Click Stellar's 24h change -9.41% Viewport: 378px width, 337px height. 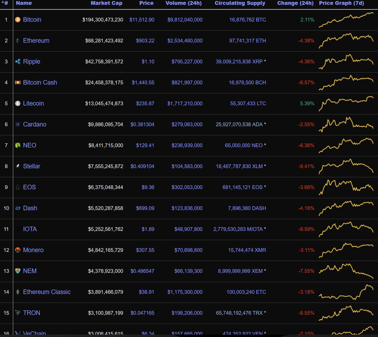click(306, 166)
